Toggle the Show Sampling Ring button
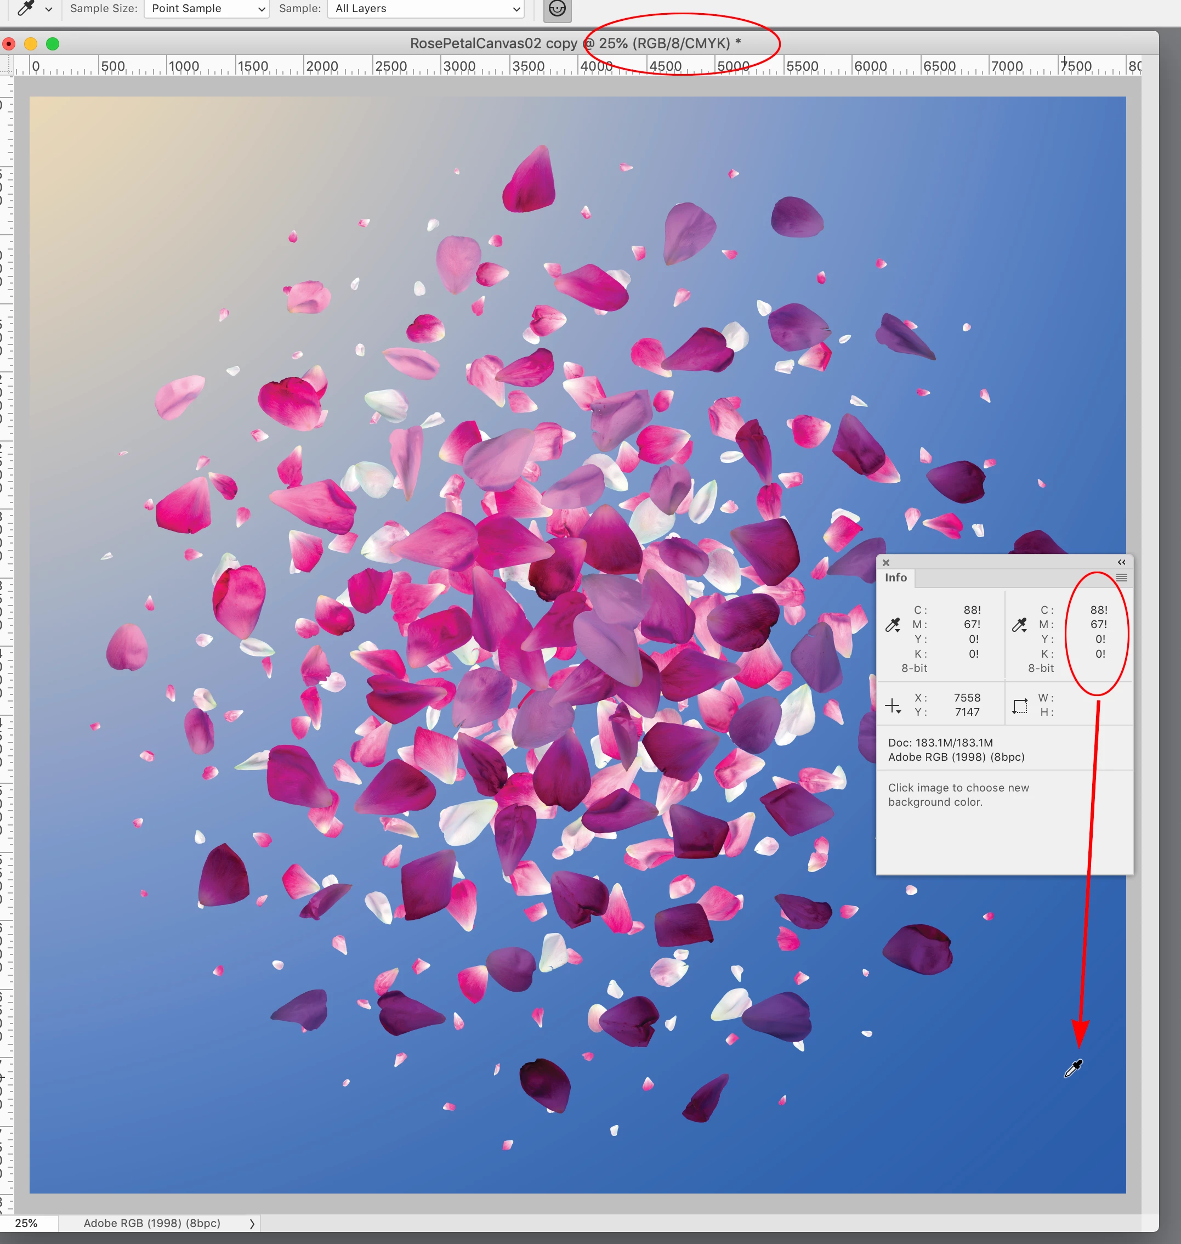The image size is (1181, 1244). point(557,9)
